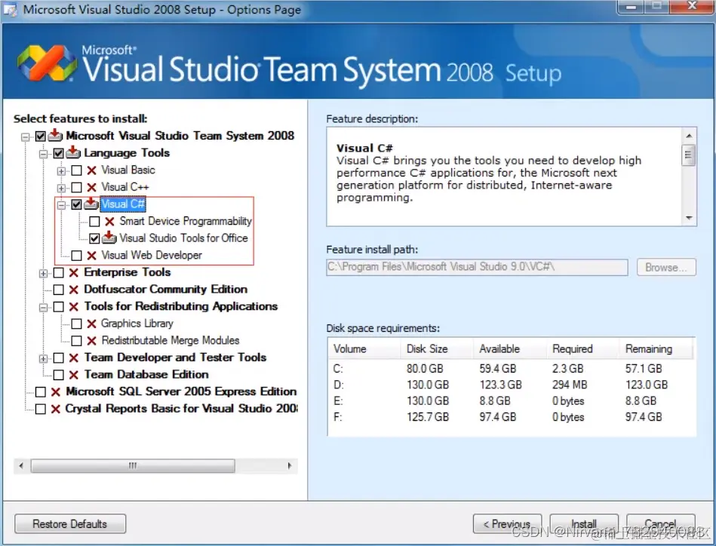Select the Graphics Library tree label

[x=137, y=324]
